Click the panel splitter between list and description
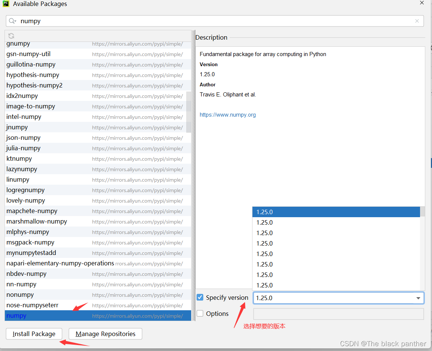 tap(193, 175)
